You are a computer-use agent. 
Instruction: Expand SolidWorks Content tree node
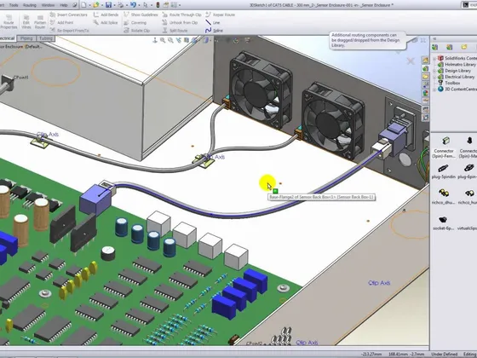[434, 58]
